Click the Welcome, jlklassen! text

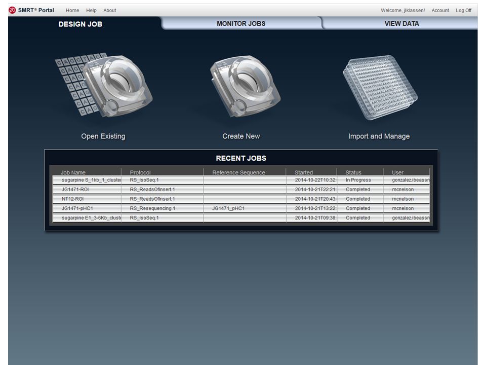402,10
